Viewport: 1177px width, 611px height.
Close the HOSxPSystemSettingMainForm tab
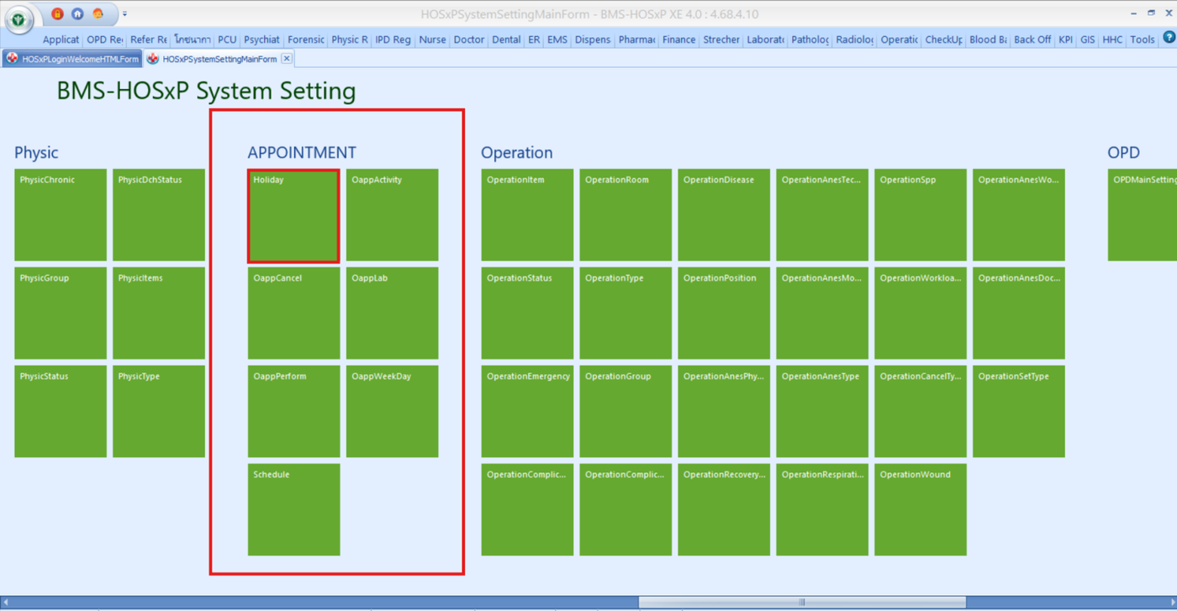(287, 59)
